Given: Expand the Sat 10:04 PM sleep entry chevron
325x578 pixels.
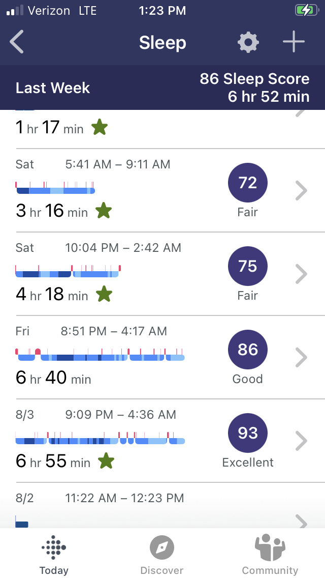Looking at the screenshot, I should [301, 274].
